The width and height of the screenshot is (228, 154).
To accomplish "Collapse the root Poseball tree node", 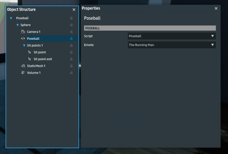I will click(11, 18).
